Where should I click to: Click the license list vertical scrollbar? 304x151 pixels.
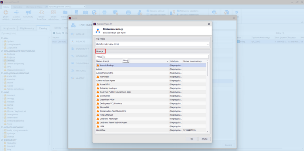pos(208,69)
